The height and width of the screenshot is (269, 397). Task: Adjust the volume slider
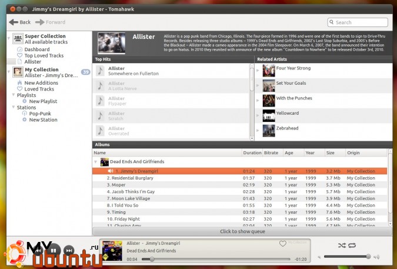[347, 257]
